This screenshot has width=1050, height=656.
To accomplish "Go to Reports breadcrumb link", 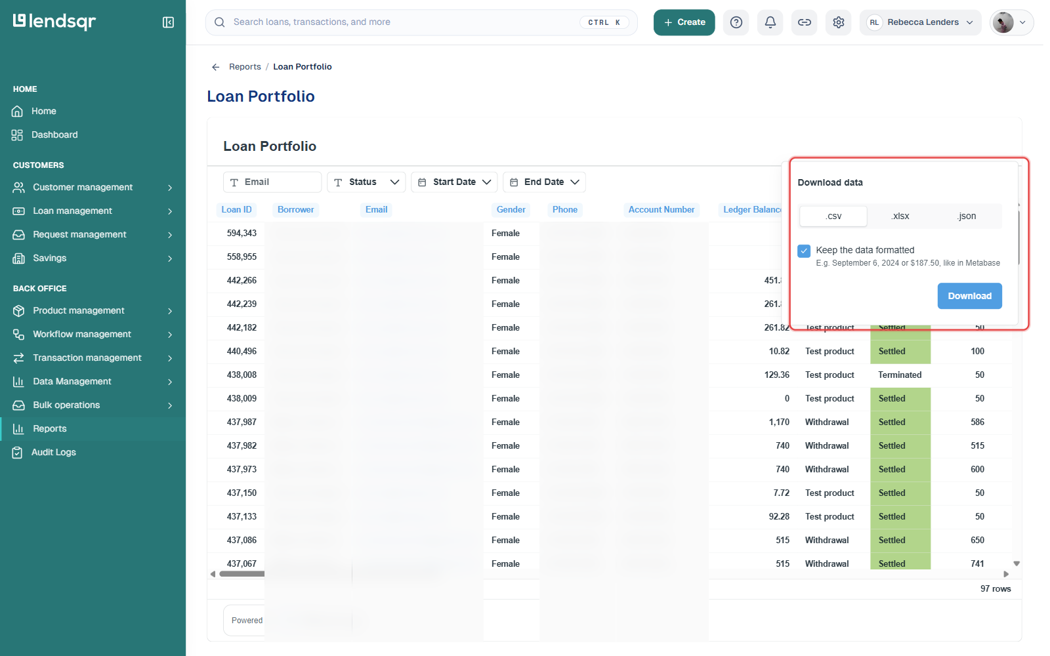I will [x=245, y=67].
